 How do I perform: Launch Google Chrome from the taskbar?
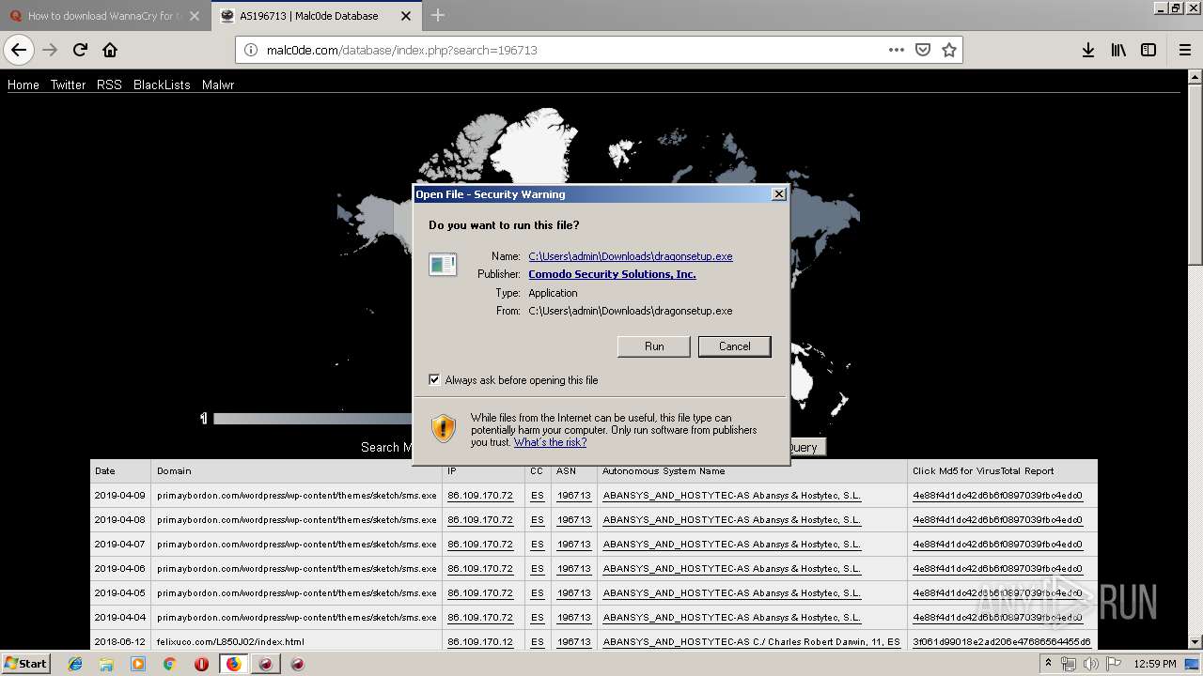pyautogui.click(x=169, y=664)
